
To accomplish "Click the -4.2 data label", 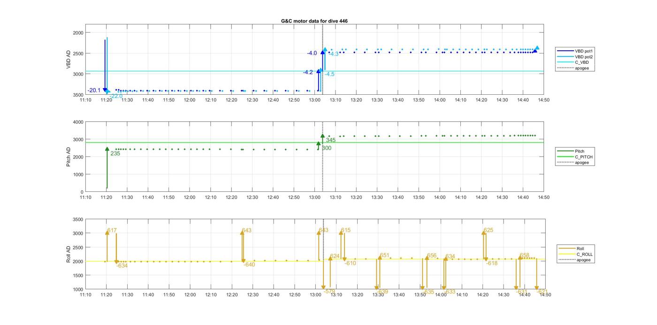I will 308,72.
